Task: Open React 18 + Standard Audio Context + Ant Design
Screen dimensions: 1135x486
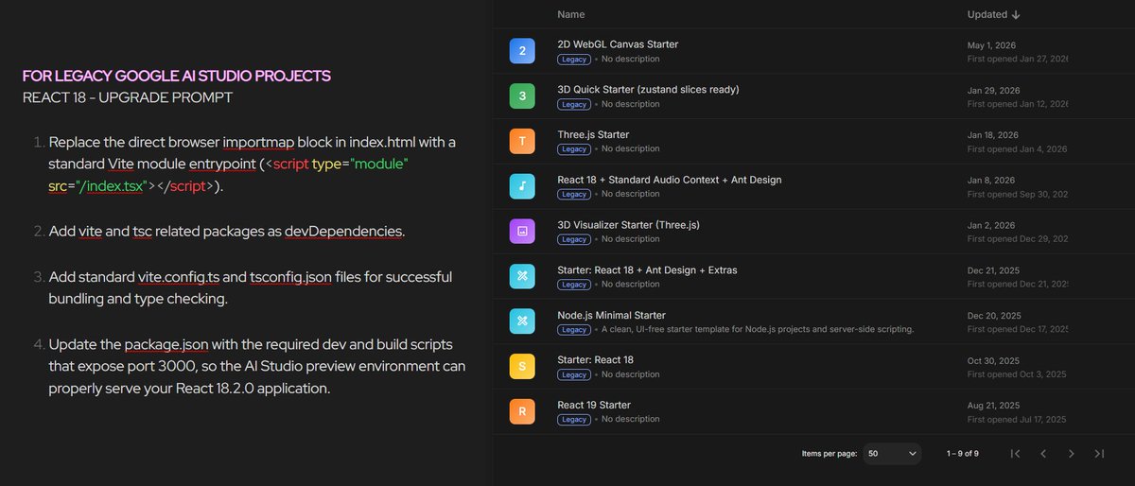Action: (x=670, y=180)
